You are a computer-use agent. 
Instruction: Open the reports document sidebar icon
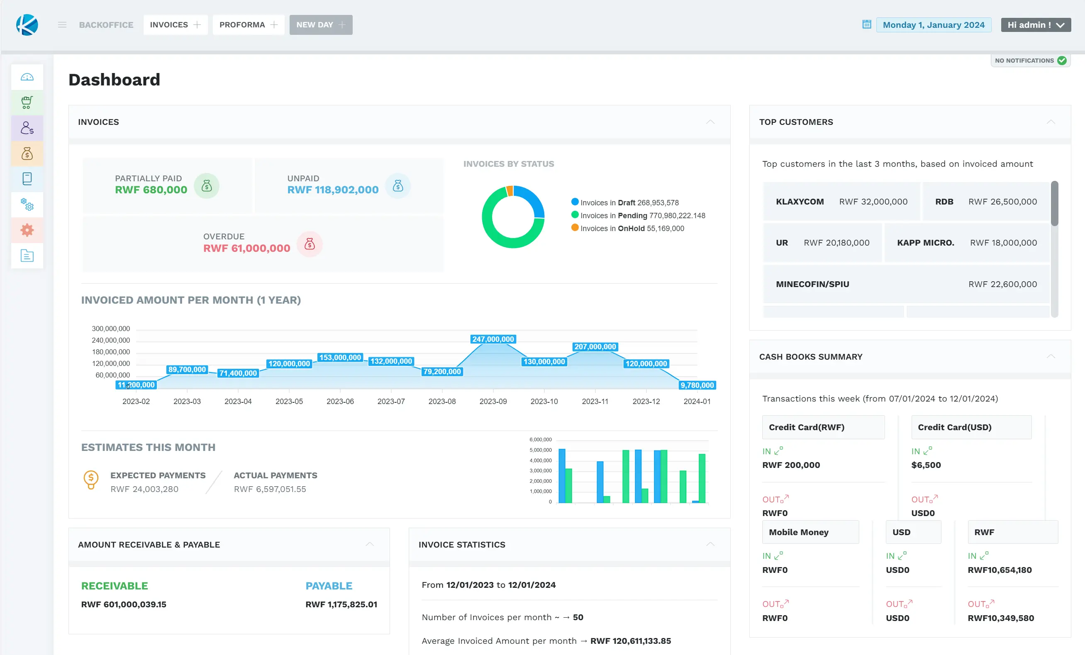tap(27, 255)
